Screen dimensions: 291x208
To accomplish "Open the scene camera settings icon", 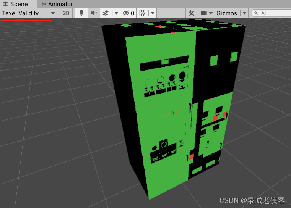I will tap(204, 13).
